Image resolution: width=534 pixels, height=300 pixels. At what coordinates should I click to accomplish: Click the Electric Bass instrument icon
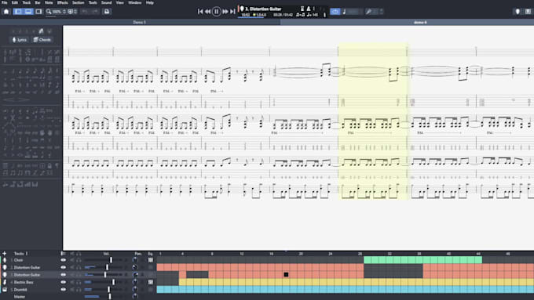click(x=5, y=282)
